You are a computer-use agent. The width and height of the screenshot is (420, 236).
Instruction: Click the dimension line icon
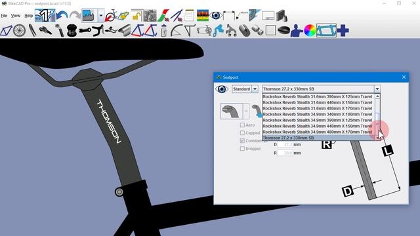(x=229, y=16)
